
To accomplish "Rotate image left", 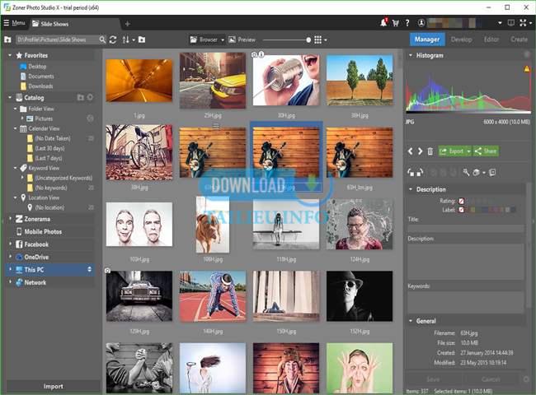I will (411, 173).
